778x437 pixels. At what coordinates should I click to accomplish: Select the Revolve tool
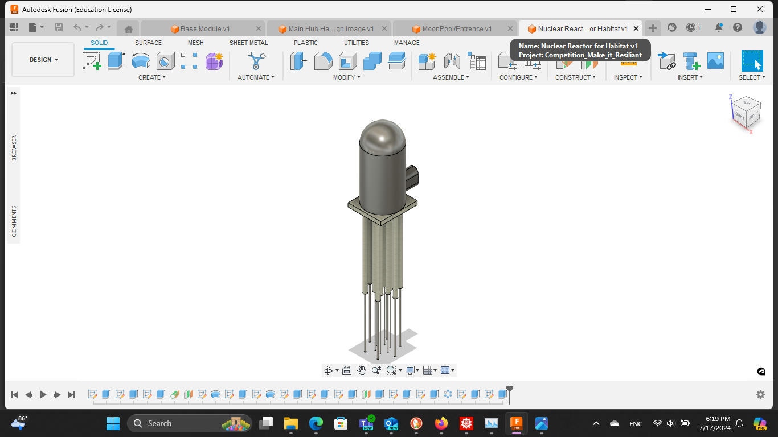tap(141, 60)
